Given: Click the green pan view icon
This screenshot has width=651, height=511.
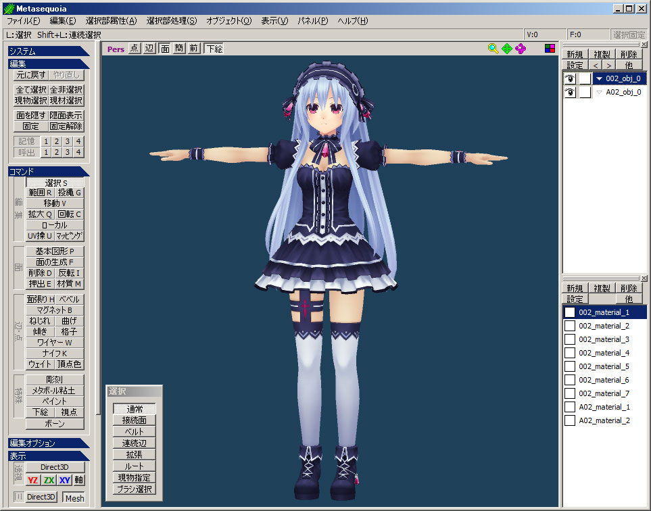Looking at the screenshot, I should [507, 49].
